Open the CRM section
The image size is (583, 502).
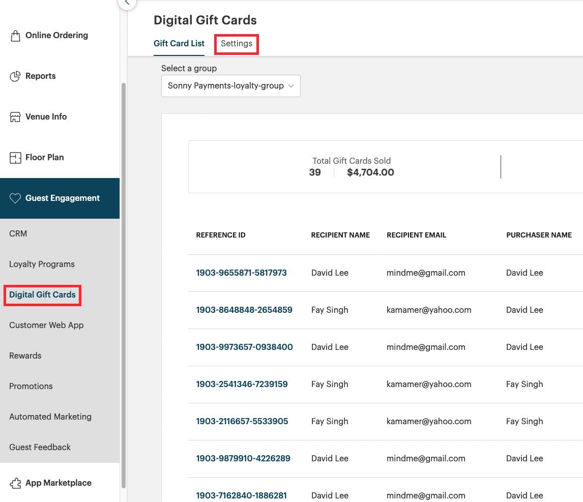(18, 233)
